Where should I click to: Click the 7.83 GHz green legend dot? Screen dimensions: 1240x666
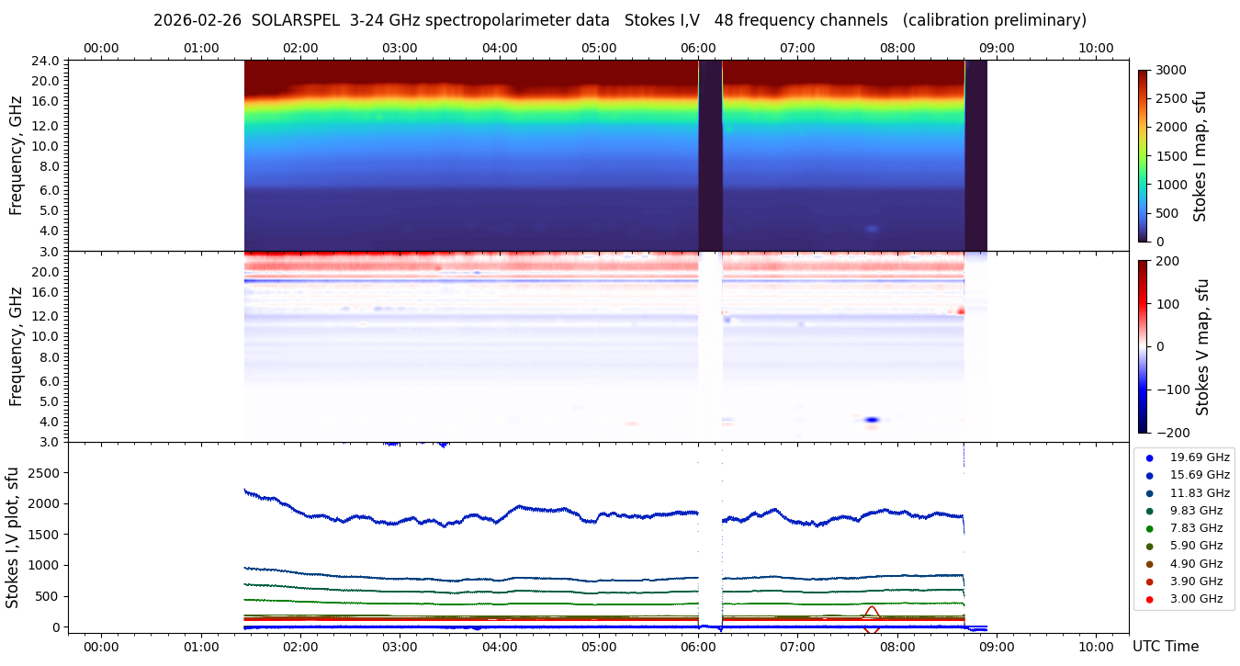(x=1149, y=528)
